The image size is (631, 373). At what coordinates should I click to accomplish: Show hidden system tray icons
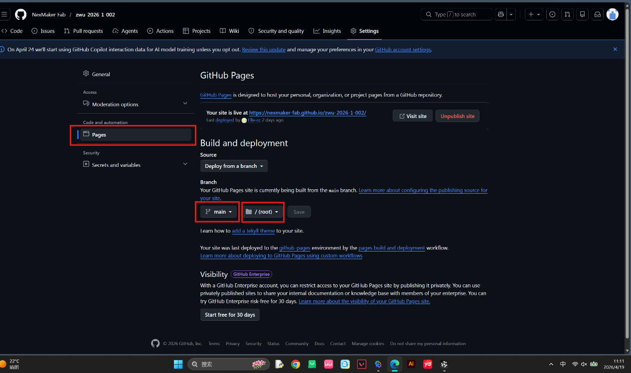tap(551, 364)
